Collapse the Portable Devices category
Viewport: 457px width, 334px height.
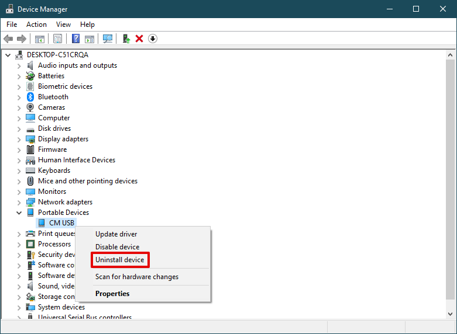[x=19, y=213]
